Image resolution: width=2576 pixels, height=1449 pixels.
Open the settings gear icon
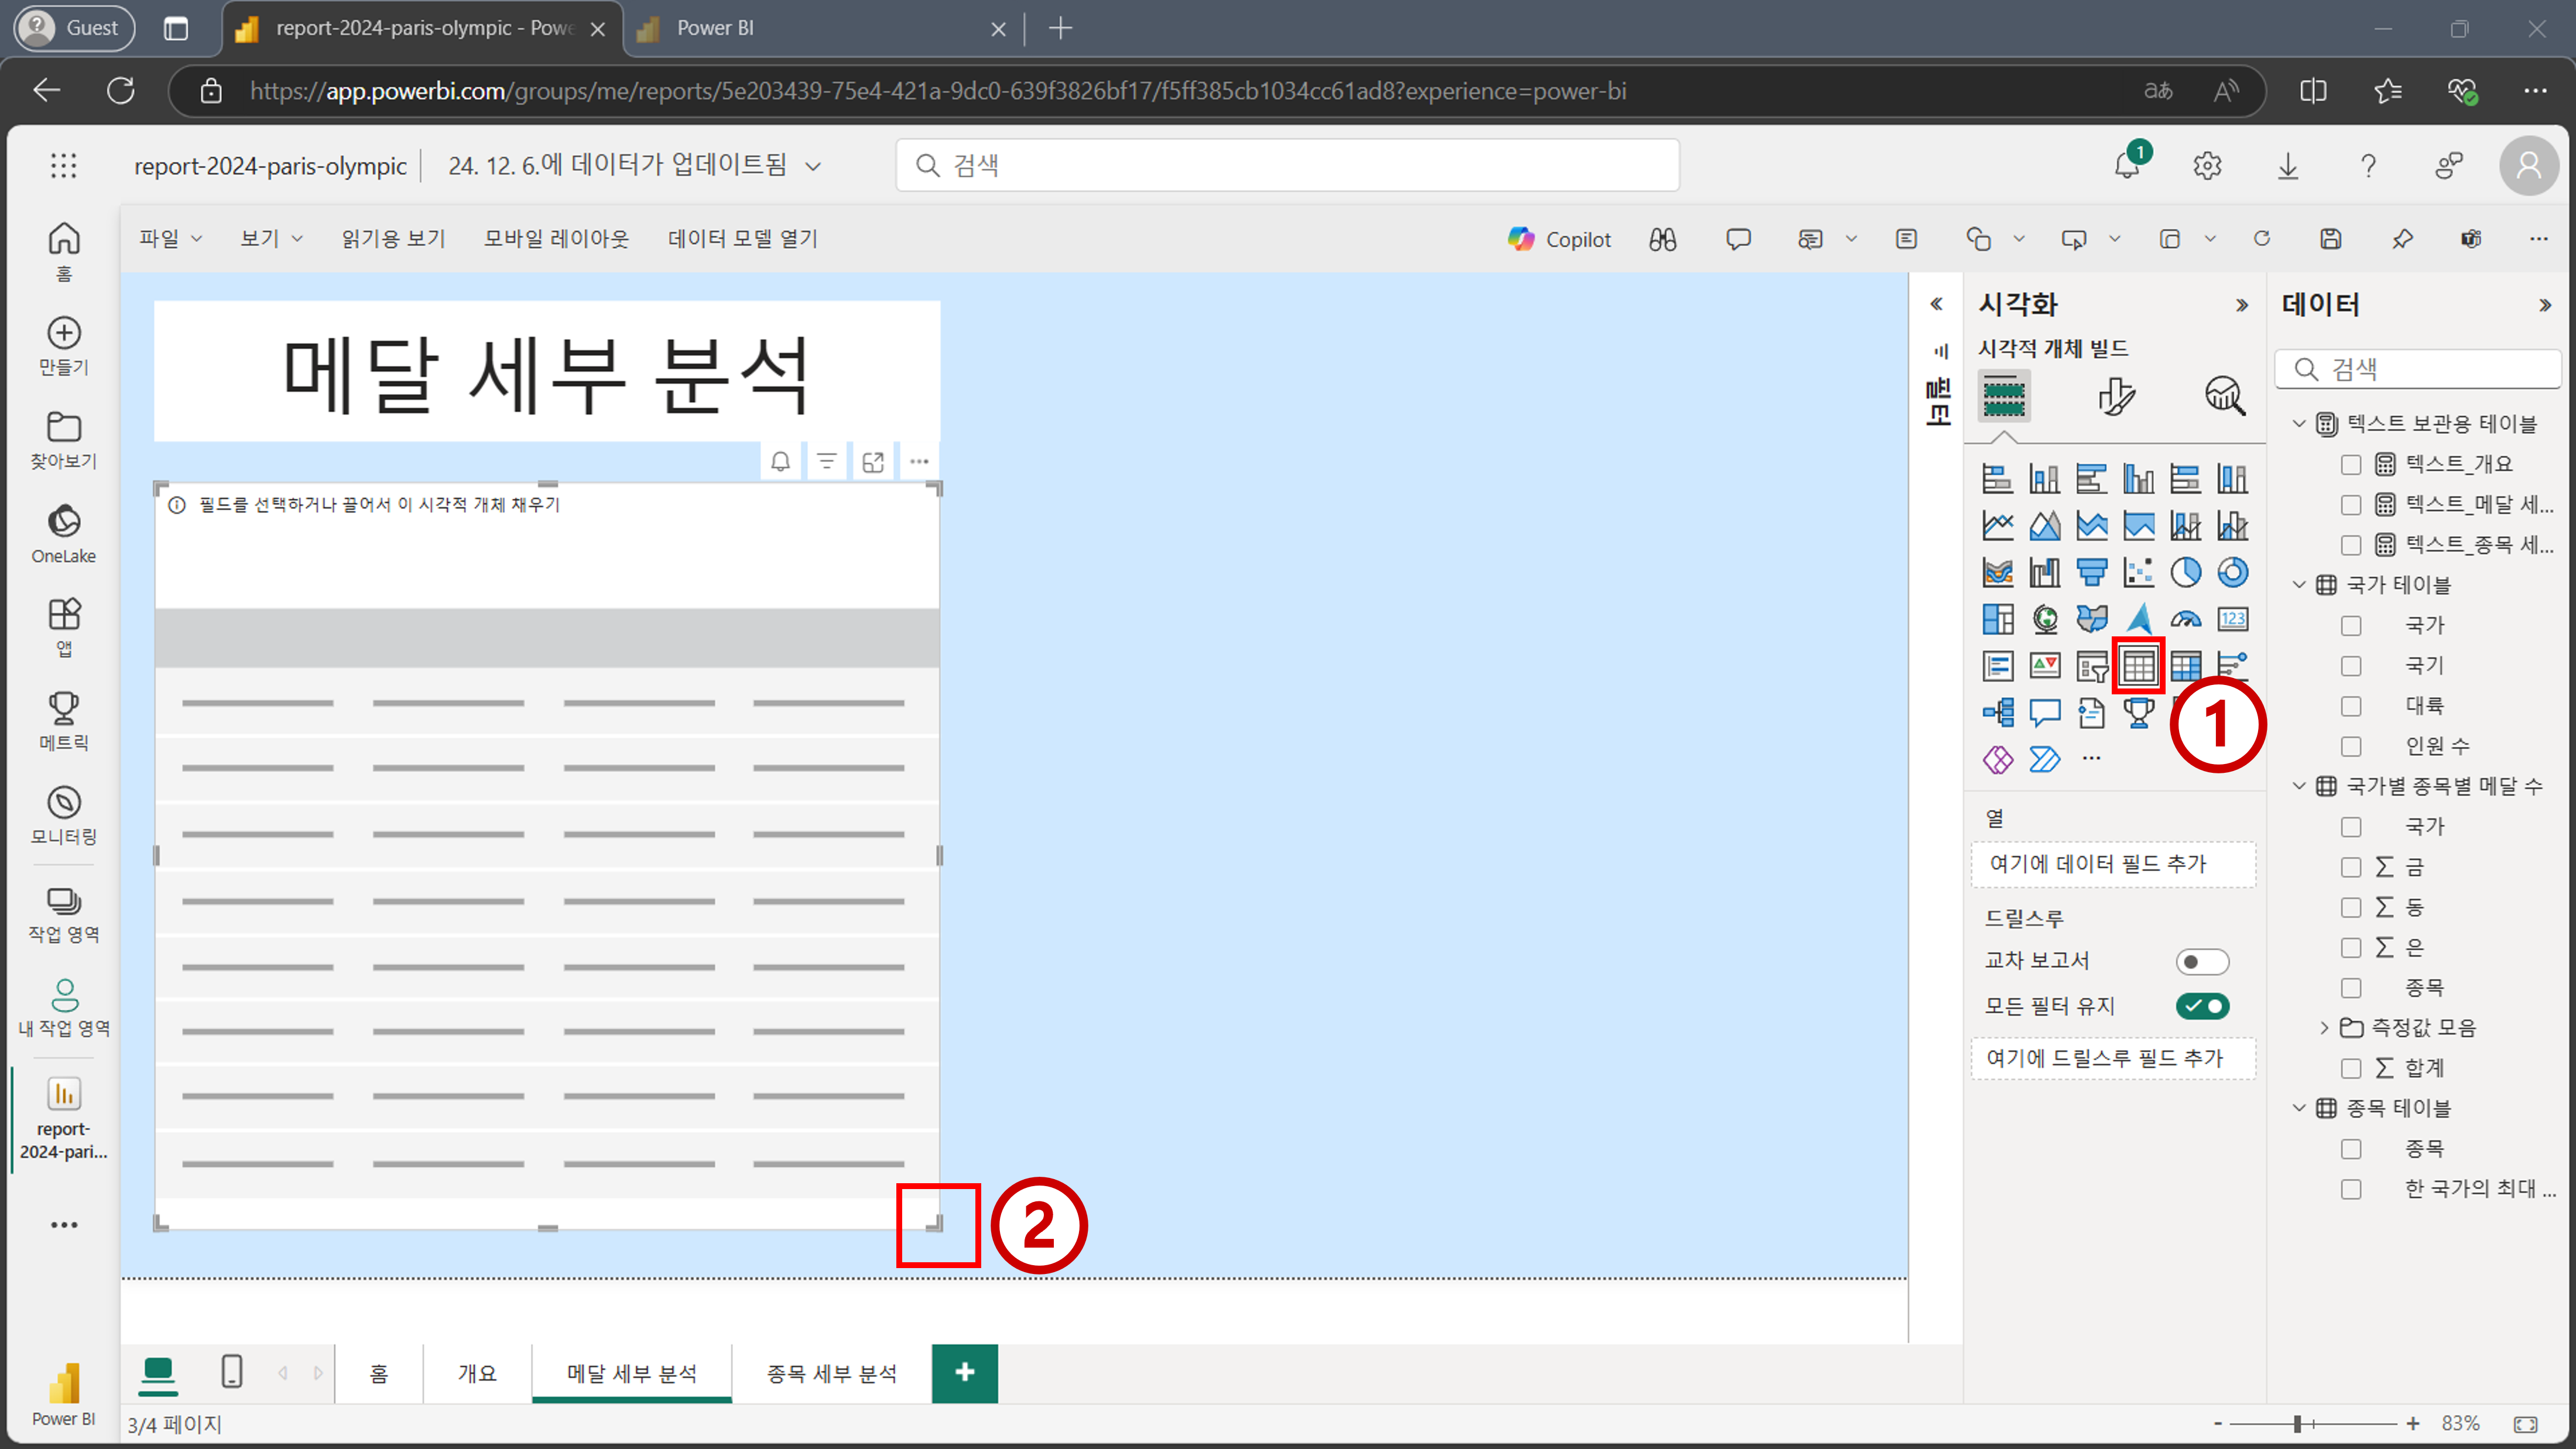2207,165
